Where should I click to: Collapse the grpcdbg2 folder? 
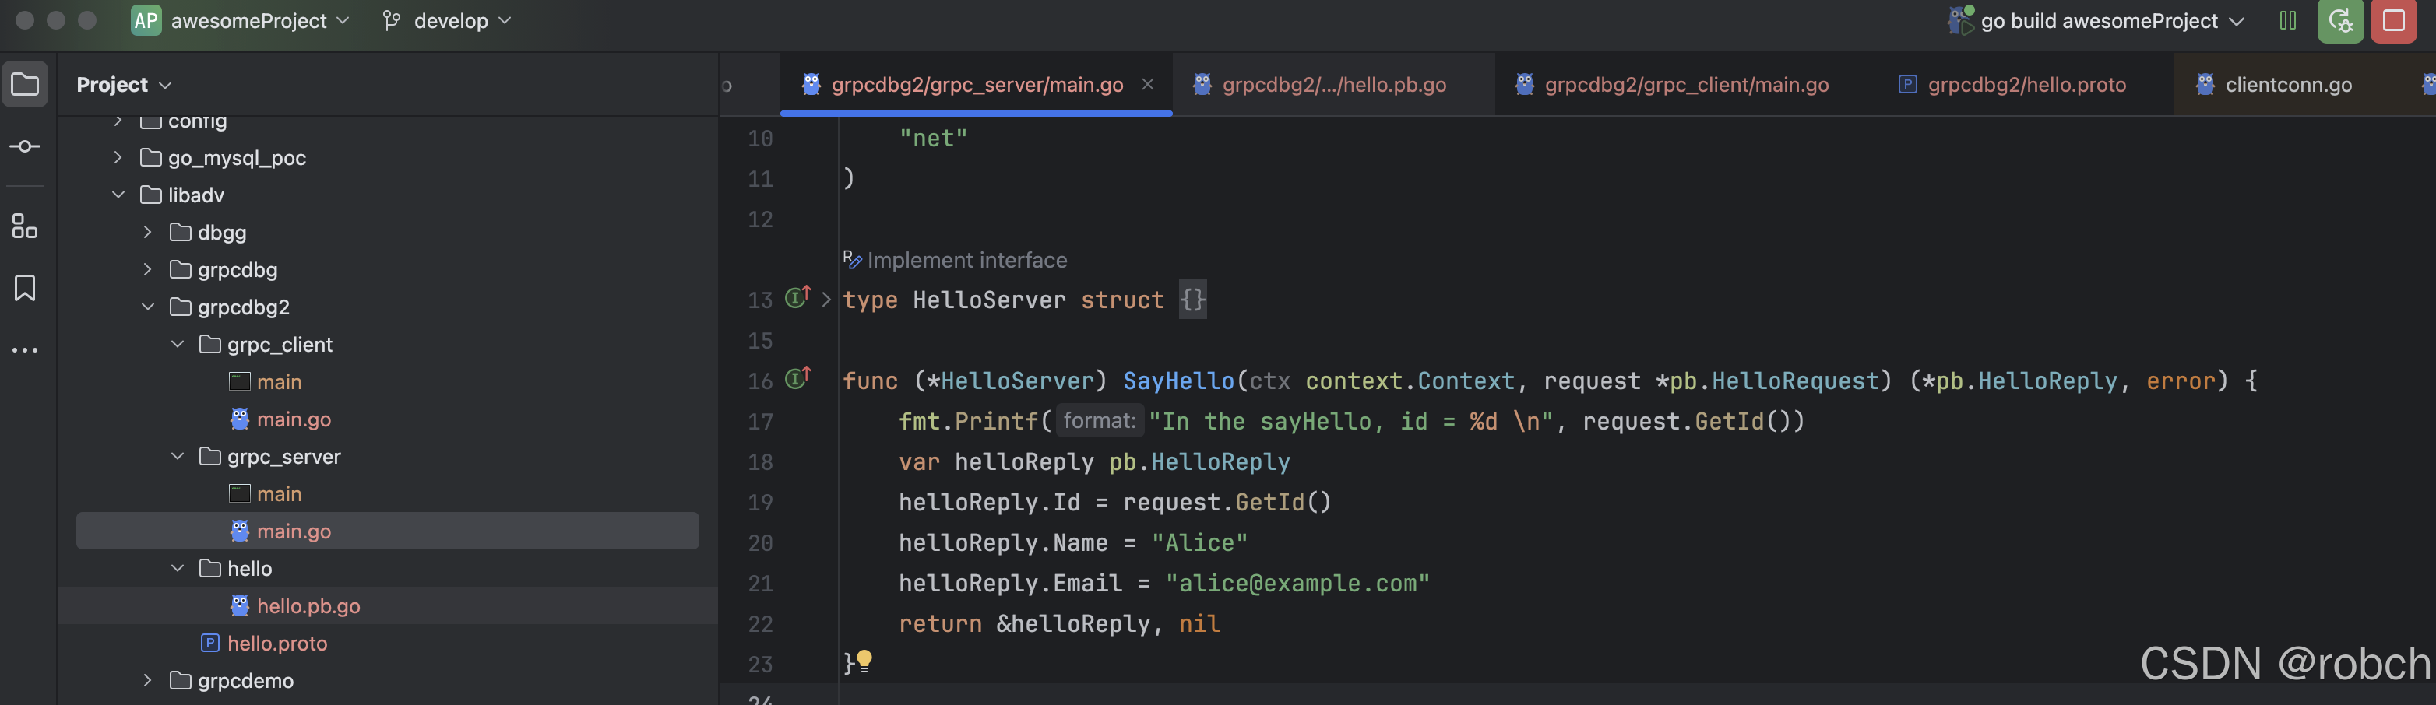[x=147, y=307]
